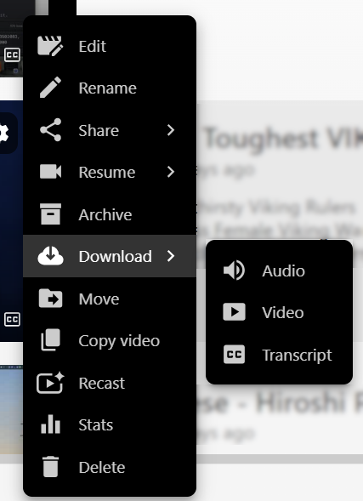The width and height of the screenshot is (363, 501).
Task: Click the Share nodes icon
Action: point(50,130)
